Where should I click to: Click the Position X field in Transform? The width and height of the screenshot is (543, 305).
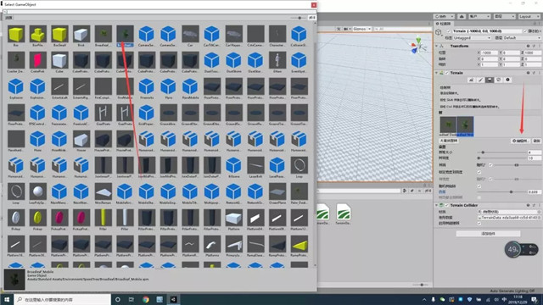490,53
